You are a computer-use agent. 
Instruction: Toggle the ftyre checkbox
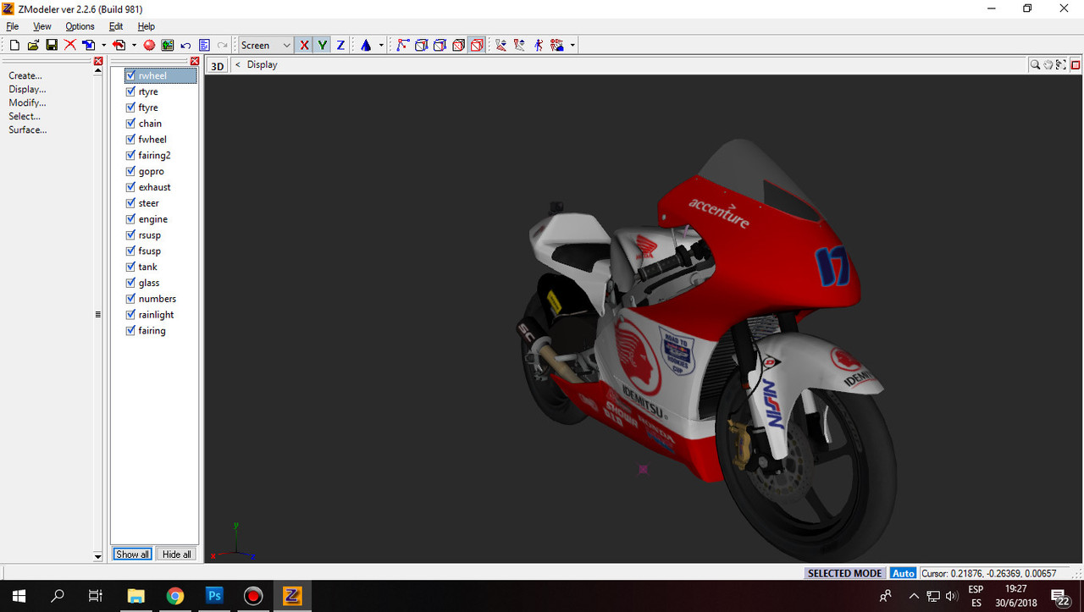click(130, 108)
